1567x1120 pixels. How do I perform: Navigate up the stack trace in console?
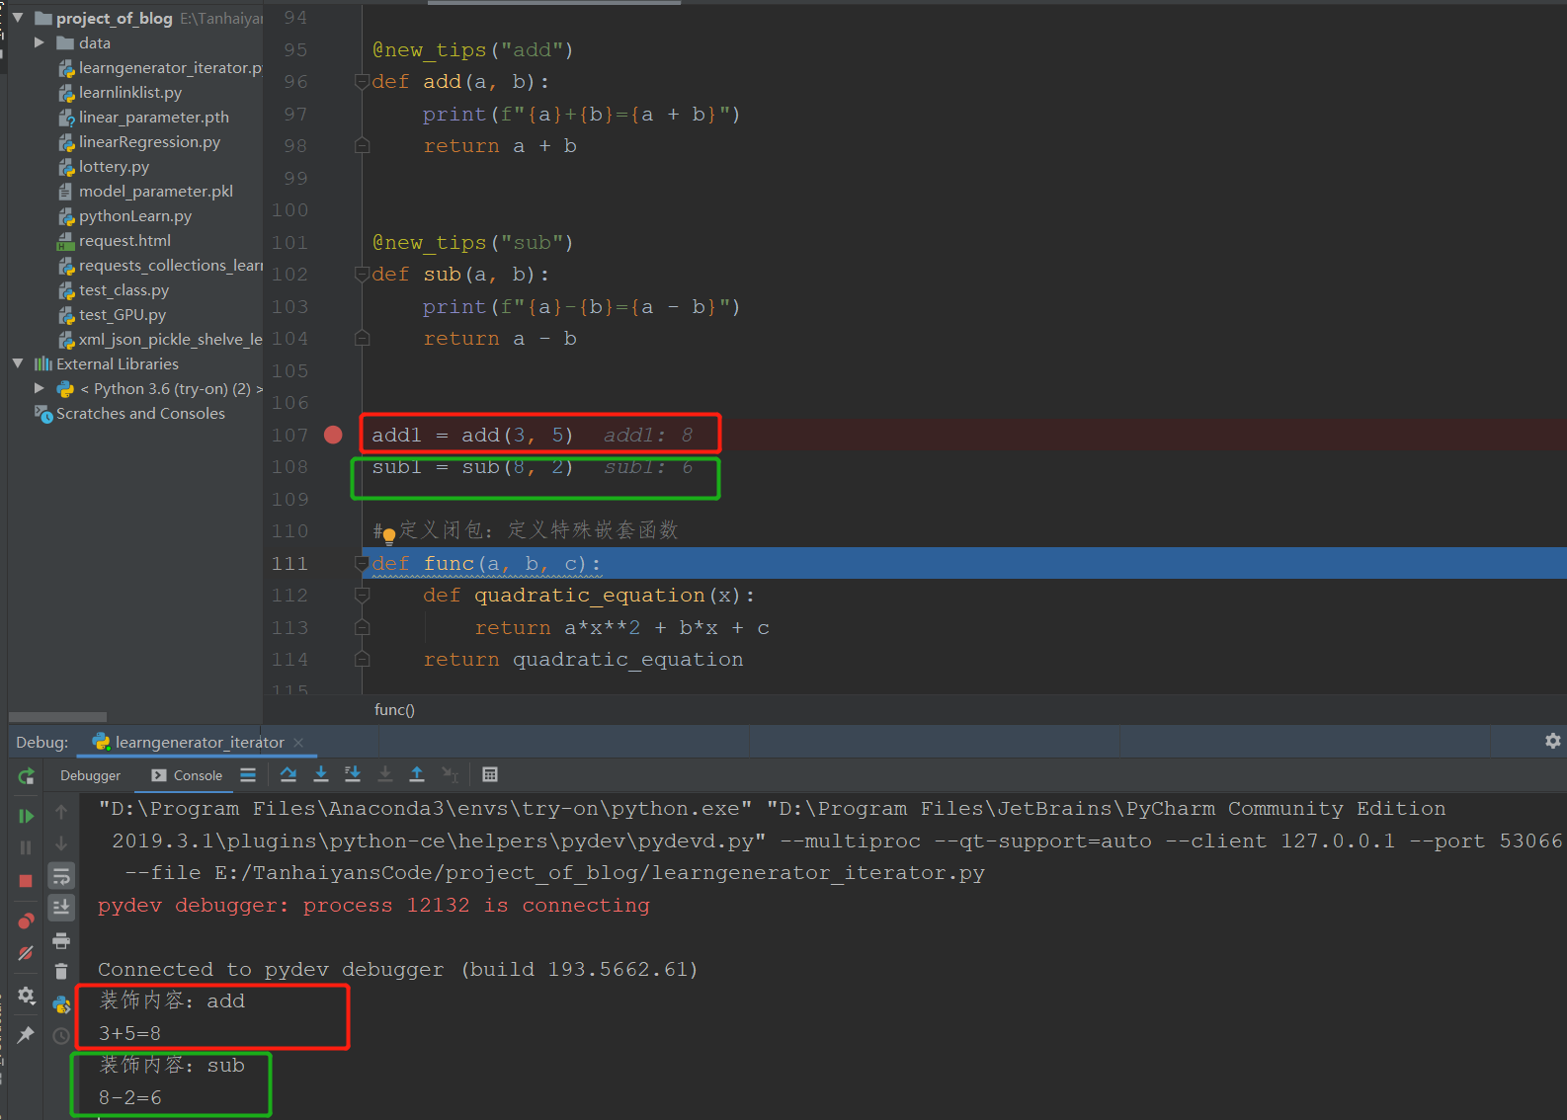pyautogui.click(x=61, y=812)
